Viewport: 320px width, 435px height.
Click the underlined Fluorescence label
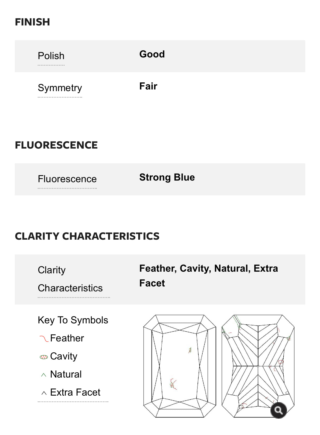tap(67, 179)
